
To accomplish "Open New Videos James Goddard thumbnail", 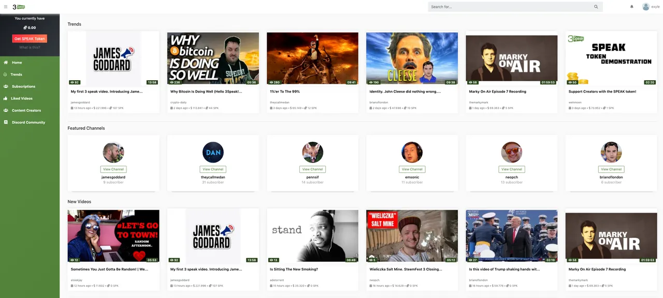I will (x=213, y=236).
